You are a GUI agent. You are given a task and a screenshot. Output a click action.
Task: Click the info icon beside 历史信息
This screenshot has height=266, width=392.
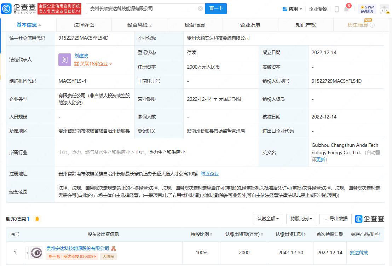(x=372, y=25)
